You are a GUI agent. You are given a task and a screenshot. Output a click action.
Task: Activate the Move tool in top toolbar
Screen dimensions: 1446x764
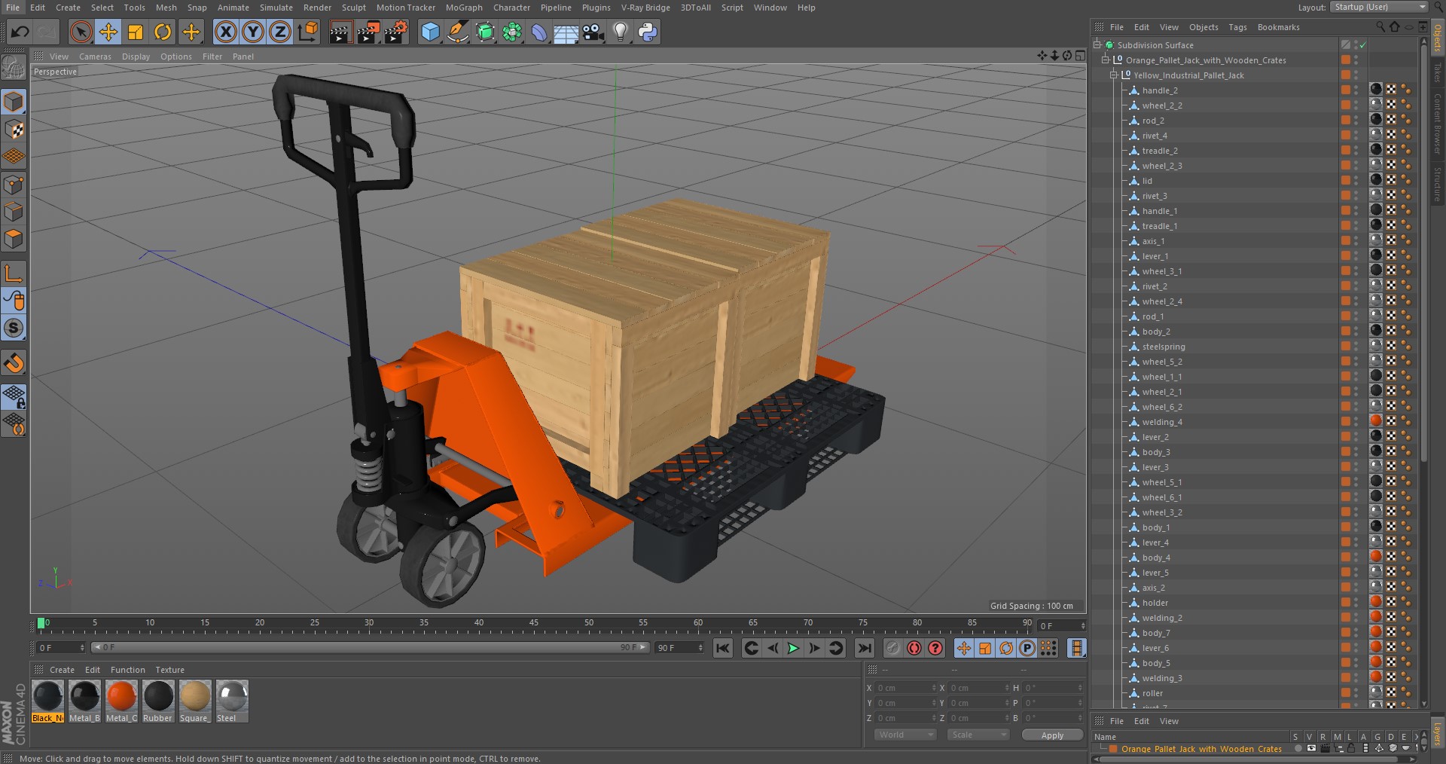(x=108, y=32)
